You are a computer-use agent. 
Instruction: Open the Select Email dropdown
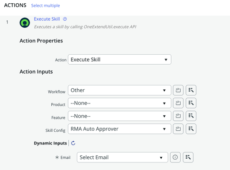pos(122,157)
